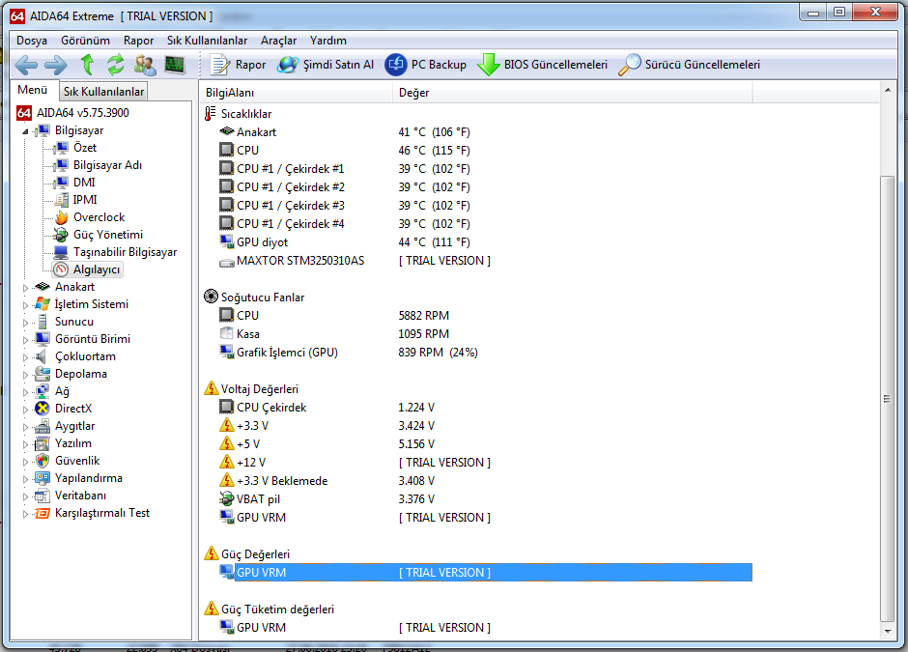Open the Overclock flame icon item
Screen dimensions: 908x652
(x=62, y=217)
